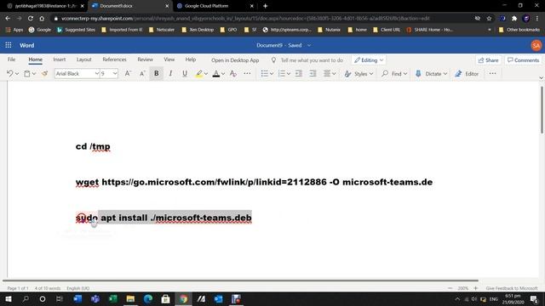Open Microsoft Store from taskbar
This screenshot has height=306, width=545.
(x=166, y=298)
